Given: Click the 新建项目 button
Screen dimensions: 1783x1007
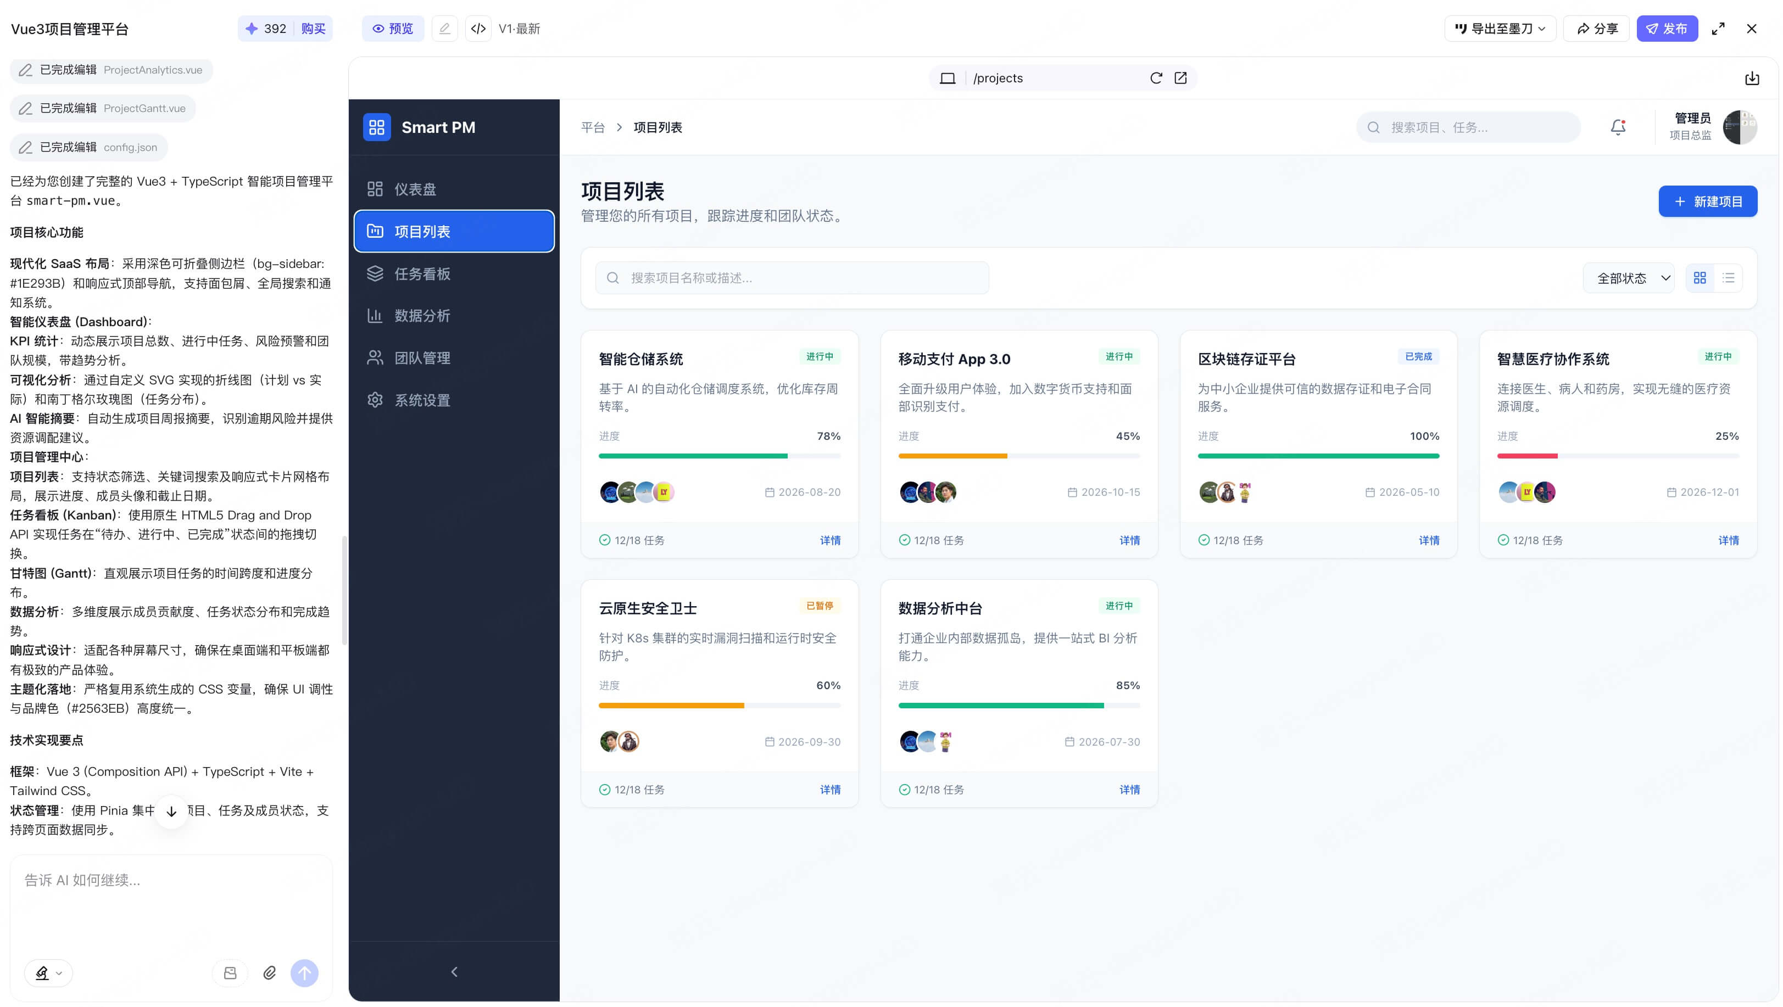Looking at the screenshot, I should [1707, 202].
